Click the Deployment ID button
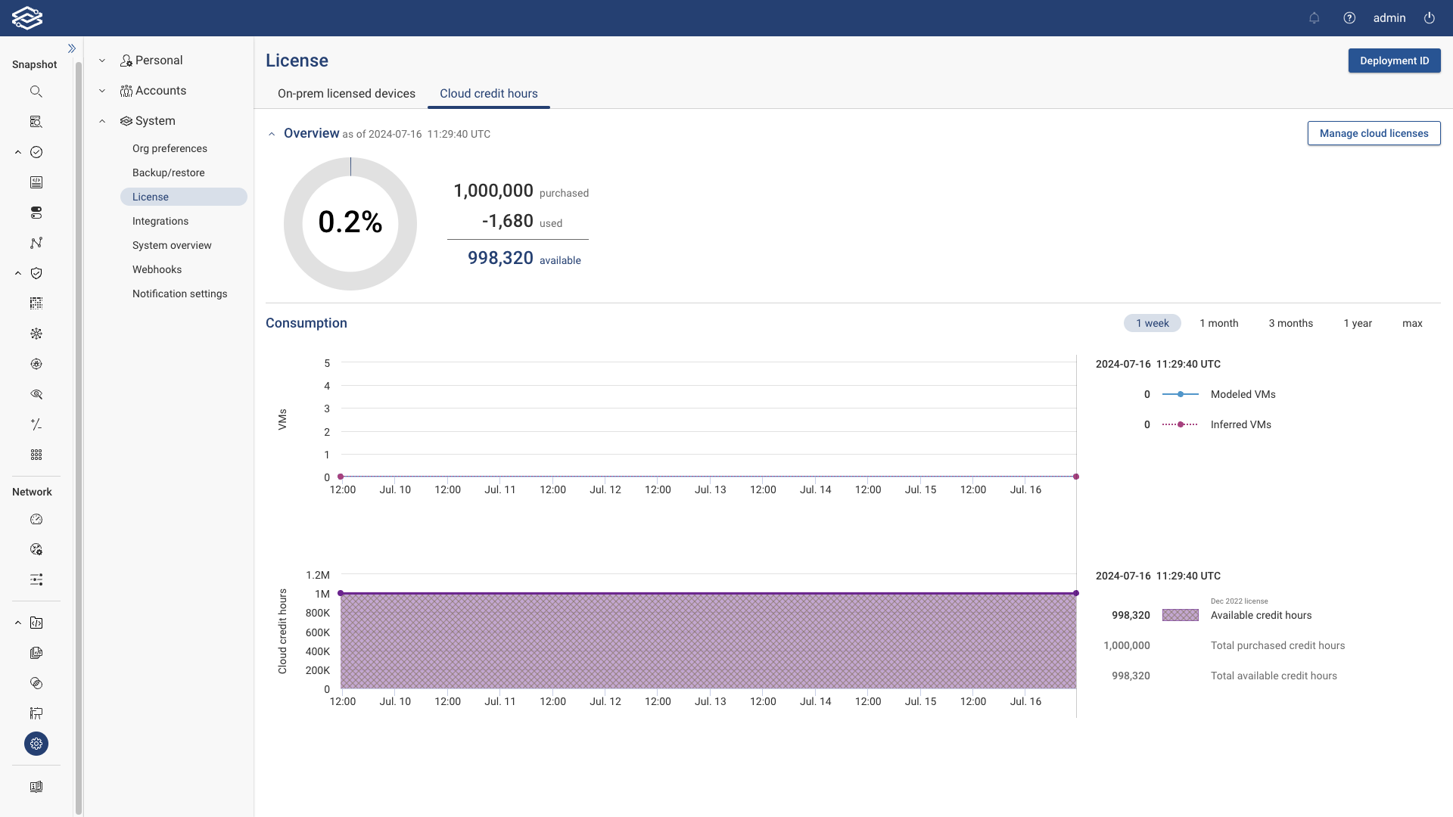 tap(1394, 60)
